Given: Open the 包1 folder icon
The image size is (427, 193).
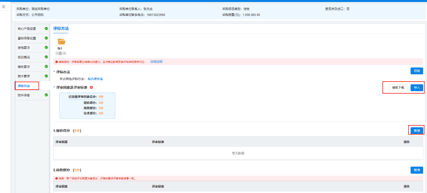Looking at the screenshot, I should 61,42.
